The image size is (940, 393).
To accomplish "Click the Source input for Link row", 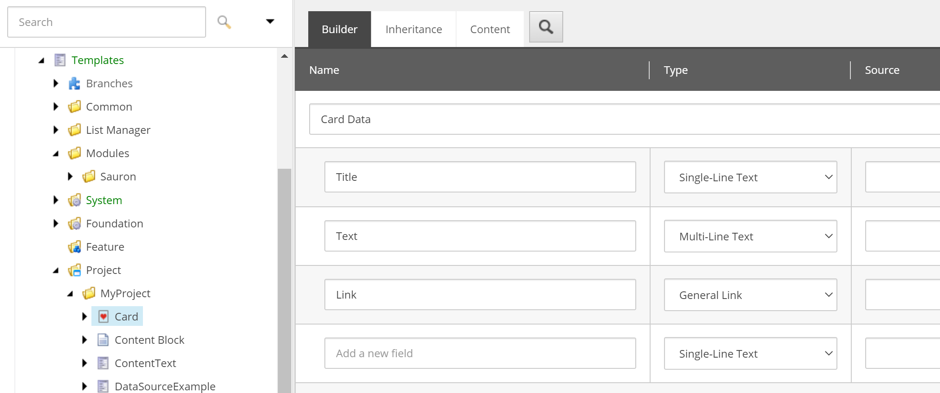I will (x=903, y=295).
